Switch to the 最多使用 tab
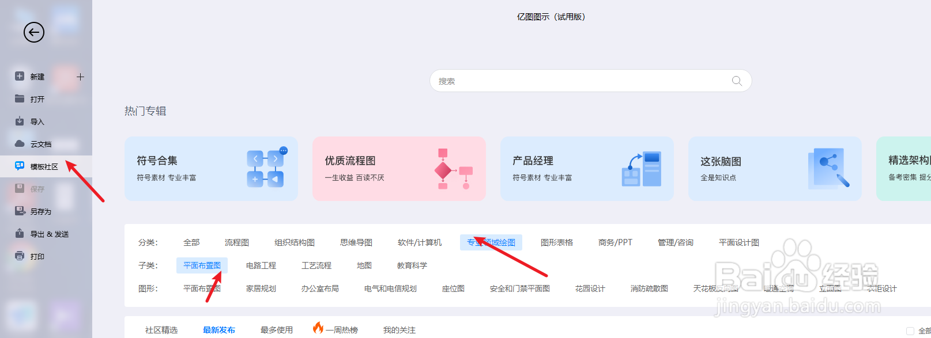The width and height of the screenshot is (931, 338). [x=277, y=330]
